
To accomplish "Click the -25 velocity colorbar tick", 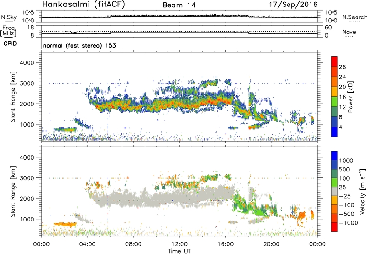I will (x=345, y=196).
